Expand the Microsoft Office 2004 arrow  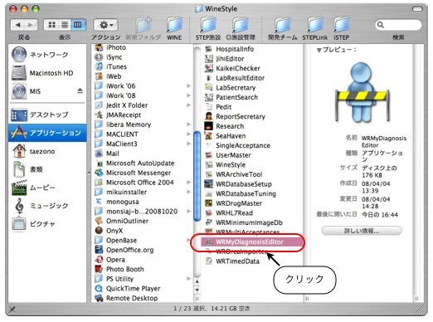point(188,183)
